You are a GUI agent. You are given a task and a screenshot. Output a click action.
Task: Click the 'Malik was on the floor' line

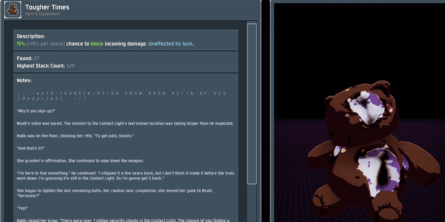coord(75,136)
